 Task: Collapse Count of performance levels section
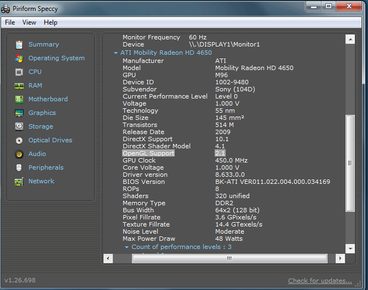tap(127, 247)
